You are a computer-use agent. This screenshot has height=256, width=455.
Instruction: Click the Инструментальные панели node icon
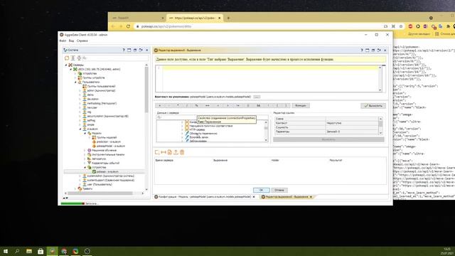pyautogui.click(x=90, y=155)
